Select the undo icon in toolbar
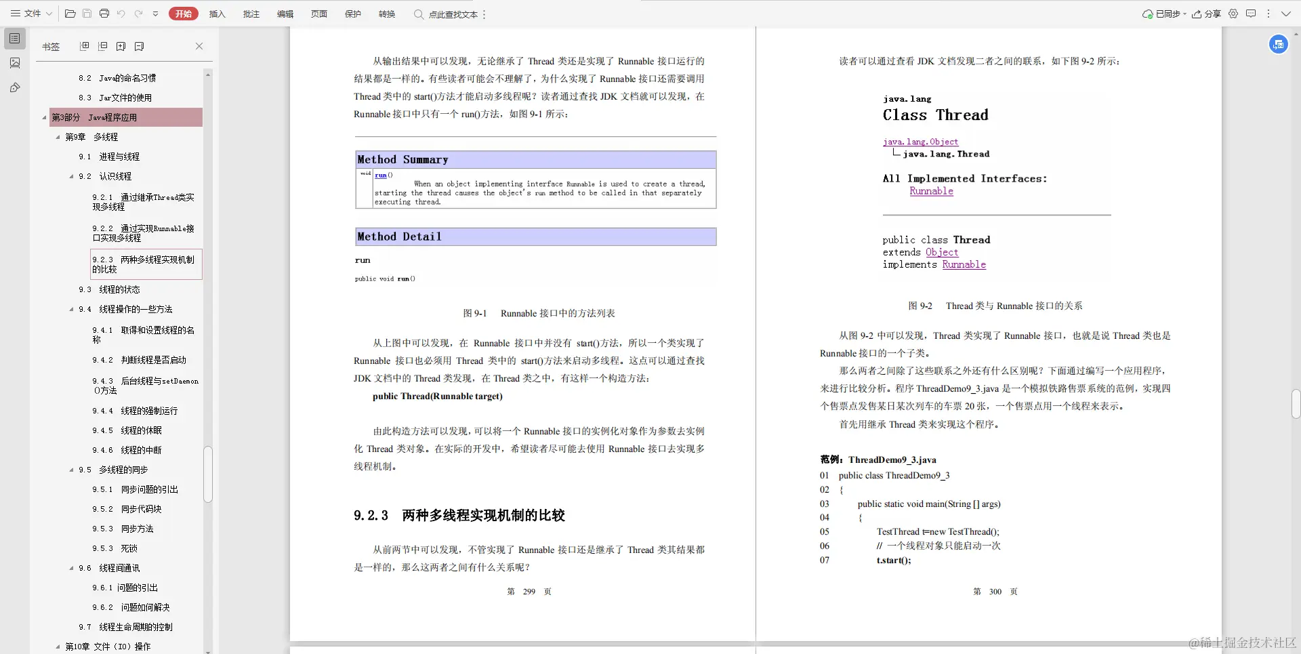This screenshot has height=654, width=1301. pos(121,14)
